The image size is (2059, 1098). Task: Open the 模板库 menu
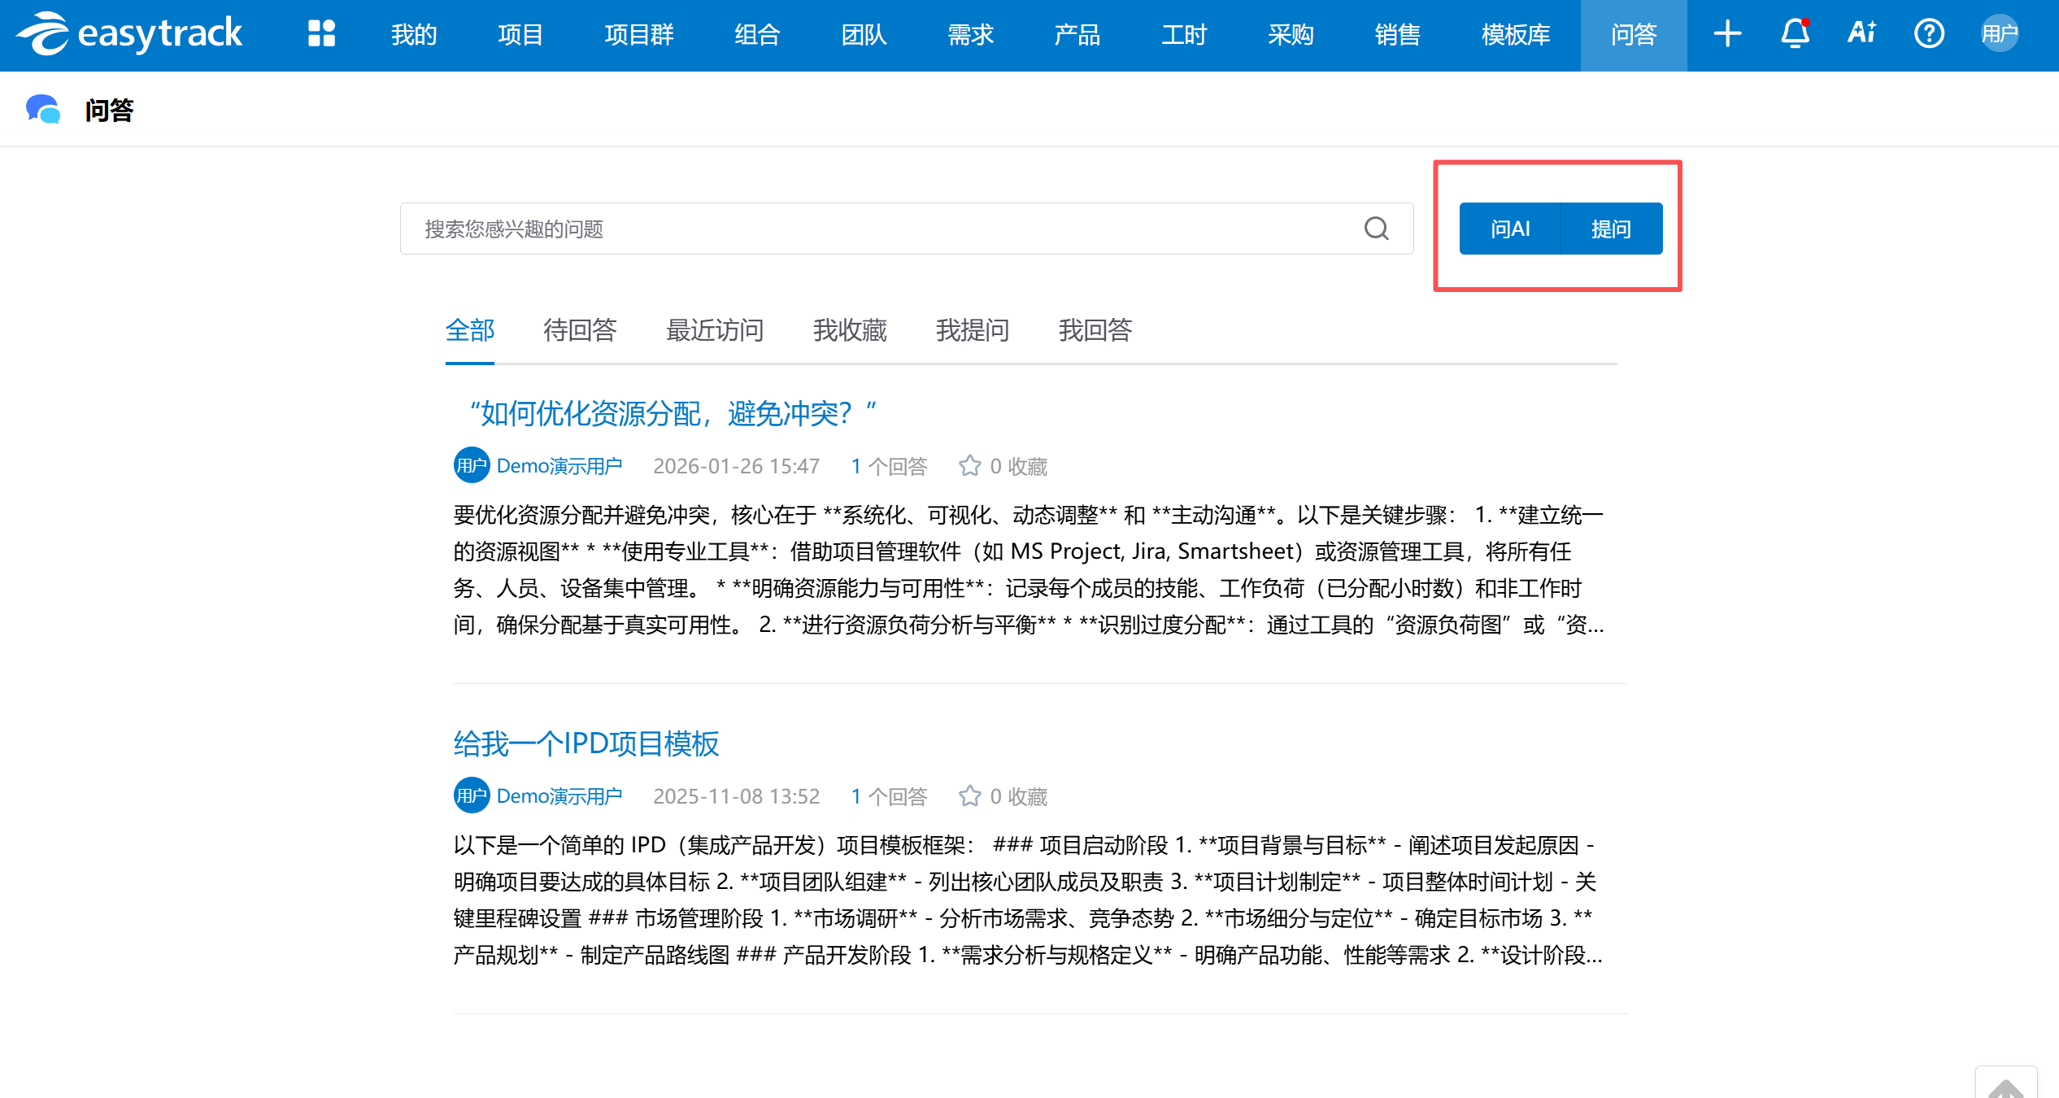(1516, 34)
